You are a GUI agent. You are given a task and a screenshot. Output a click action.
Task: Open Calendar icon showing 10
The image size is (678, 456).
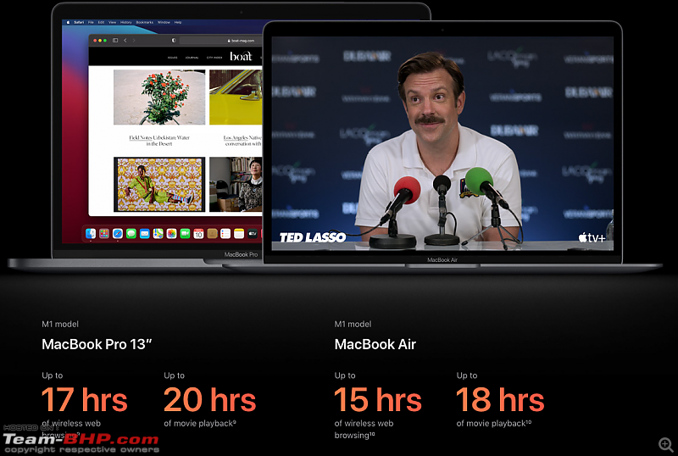pos(198,234)
